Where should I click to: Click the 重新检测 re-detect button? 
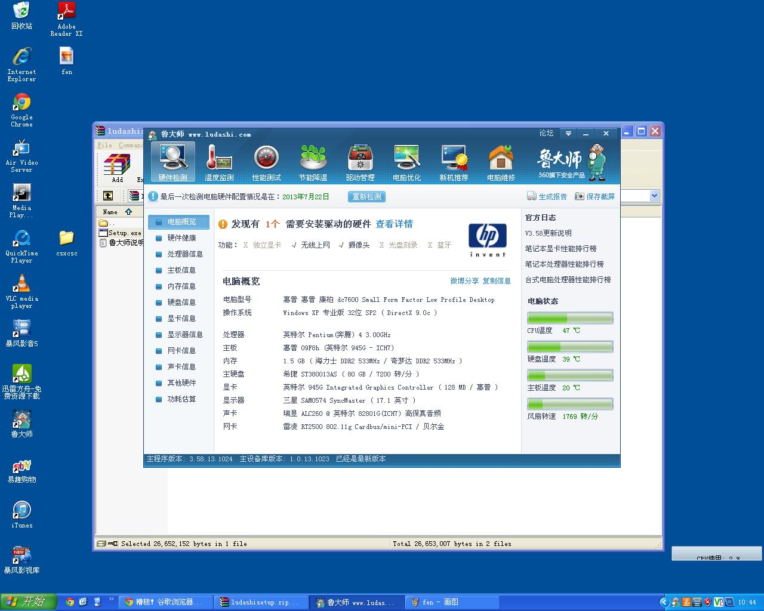coord(366,196)
